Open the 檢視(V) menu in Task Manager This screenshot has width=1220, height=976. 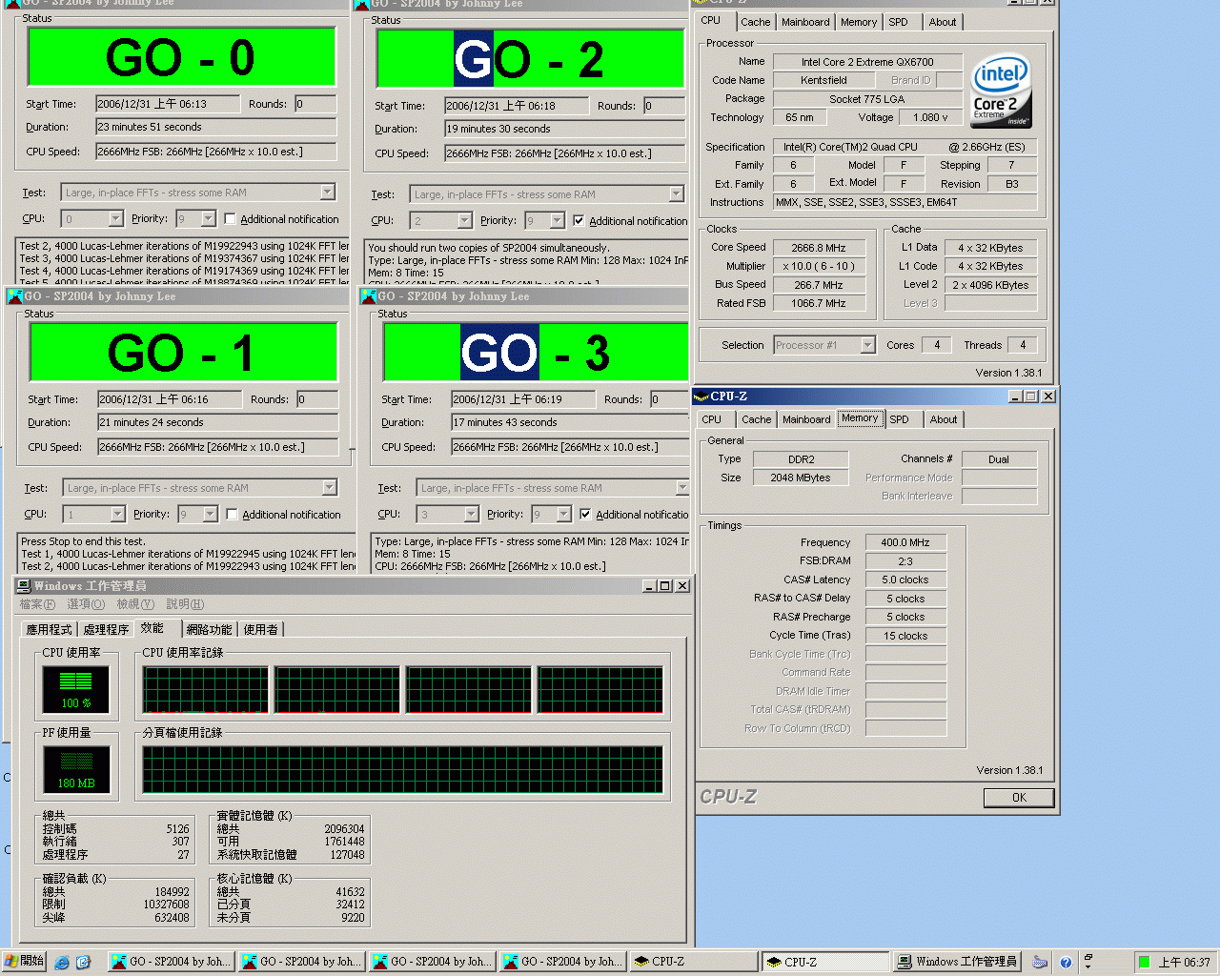pos(135,604)
